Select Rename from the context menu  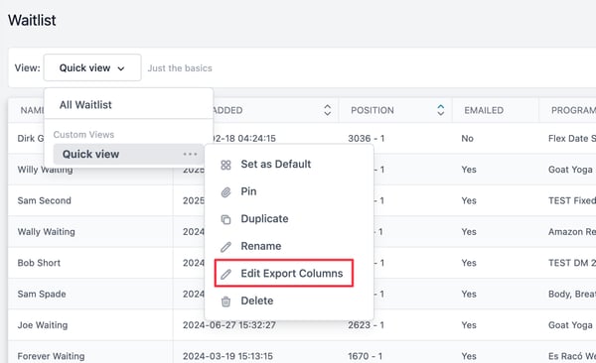tap(261, 246)
